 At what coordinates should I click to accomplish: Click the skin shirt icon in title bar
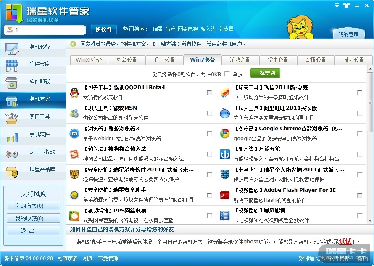tap(347, 5)
